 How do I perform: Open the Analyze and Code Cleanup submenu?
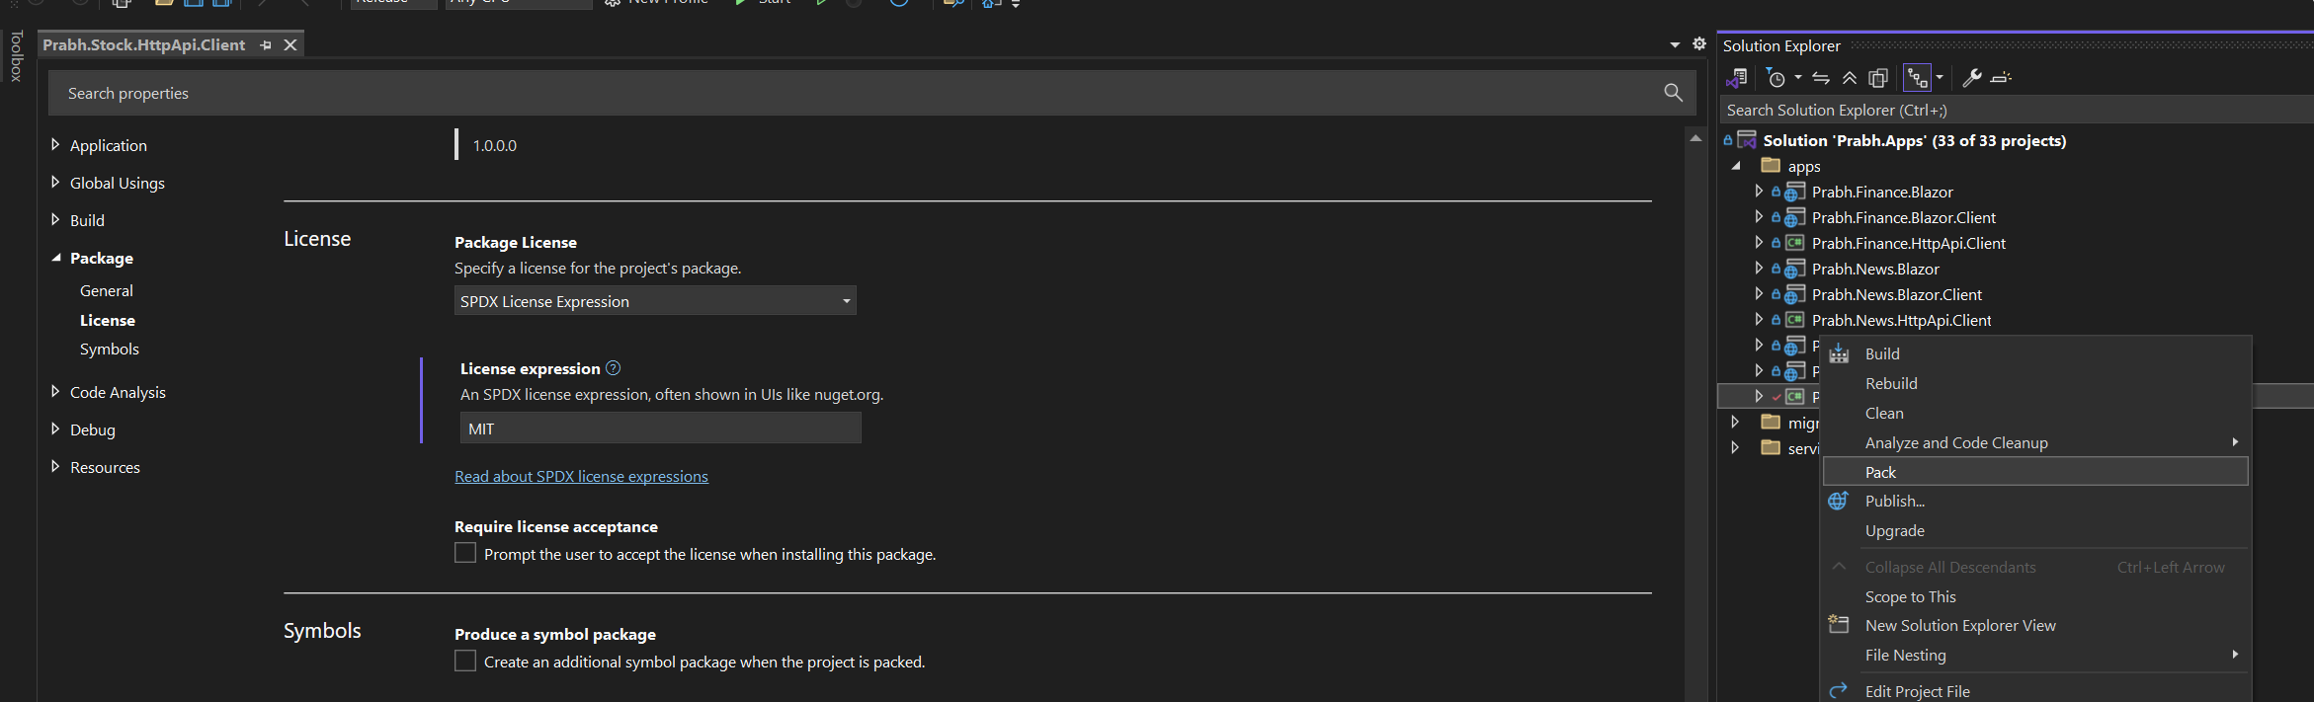pyautogui.click(x=2035, y=442)
